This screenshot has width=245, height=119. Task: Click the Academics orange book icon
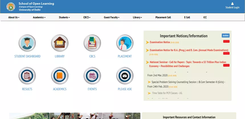coord(60,76)
